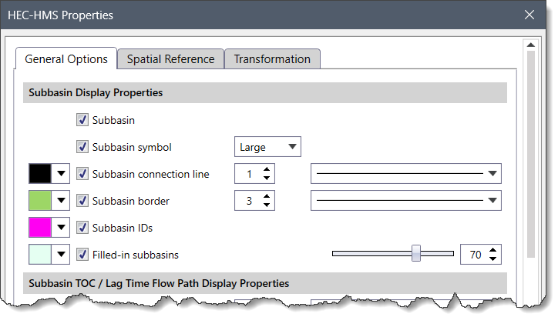Toggle the Filled-in subbasins checkbox
This screenshot has height=317, width=558.
[x=82, y=254]
